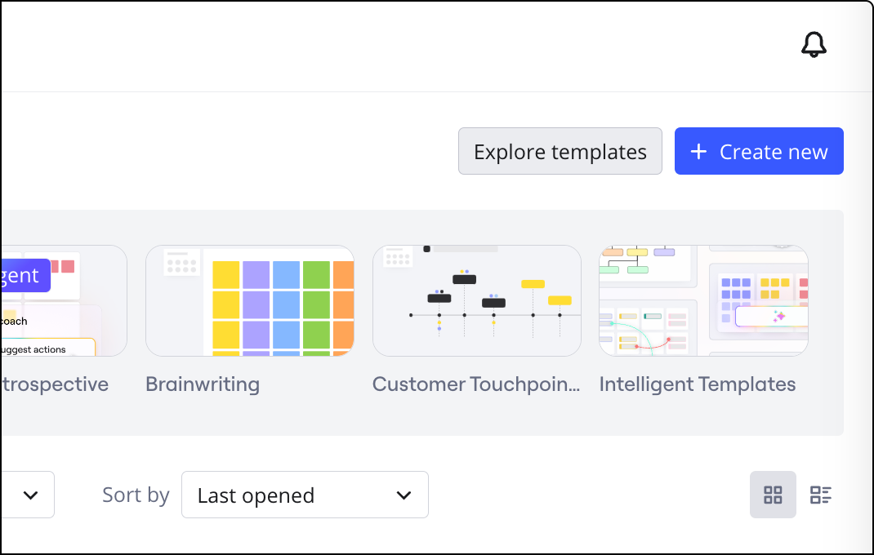Click the Sort by label
Image resolution: width=874 pixels, height=555 pixels.
pyautogui.click(x=136, y=495)
